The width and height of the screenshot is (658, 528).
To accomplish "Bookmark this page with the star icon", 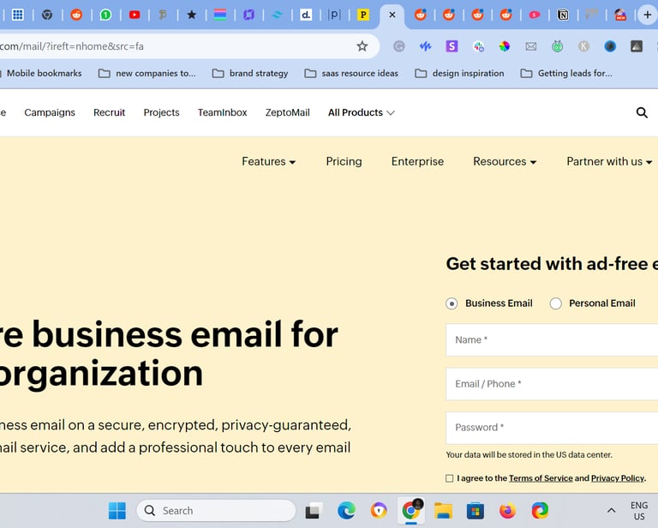I will coord(362,46).
